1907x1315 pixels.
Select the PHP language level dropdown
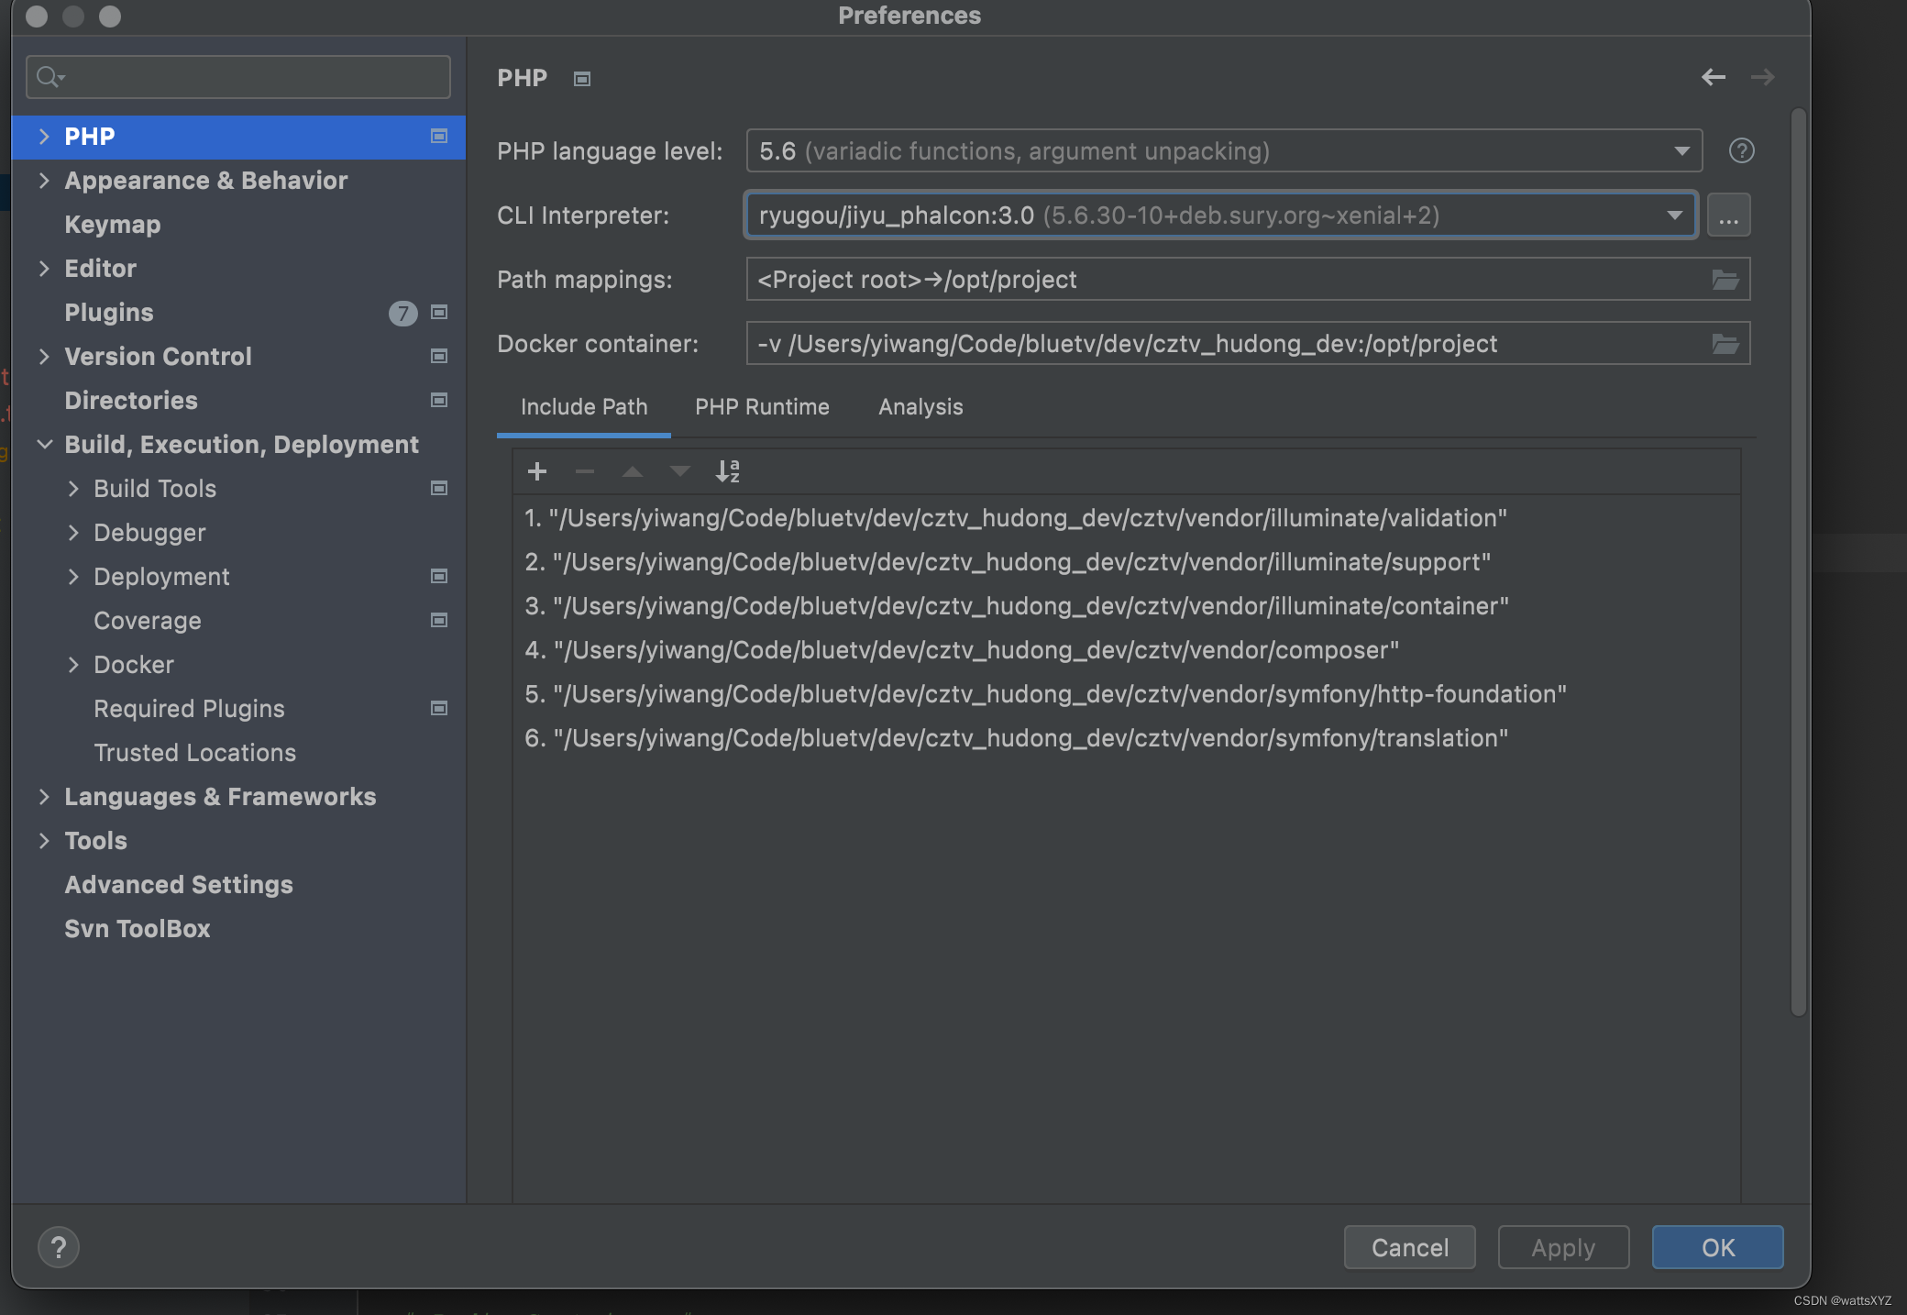coord(1221,149)
